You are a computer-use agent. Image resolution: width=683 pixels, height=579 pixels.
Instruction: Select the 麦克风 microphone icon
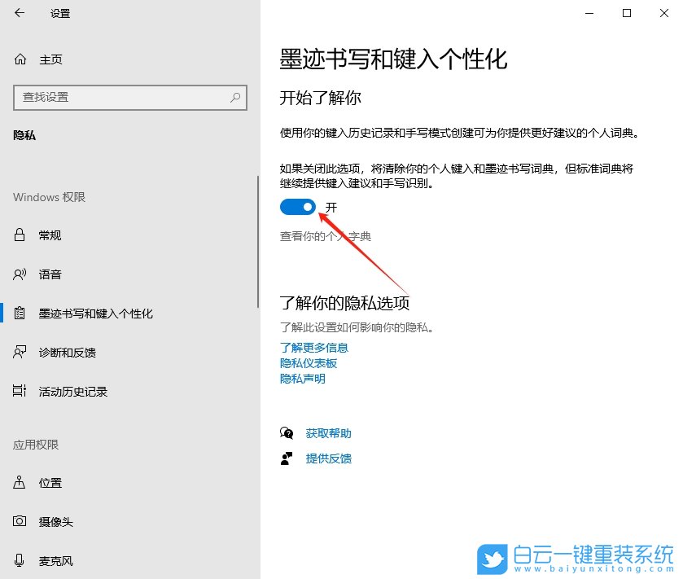[x=18, y=560]
